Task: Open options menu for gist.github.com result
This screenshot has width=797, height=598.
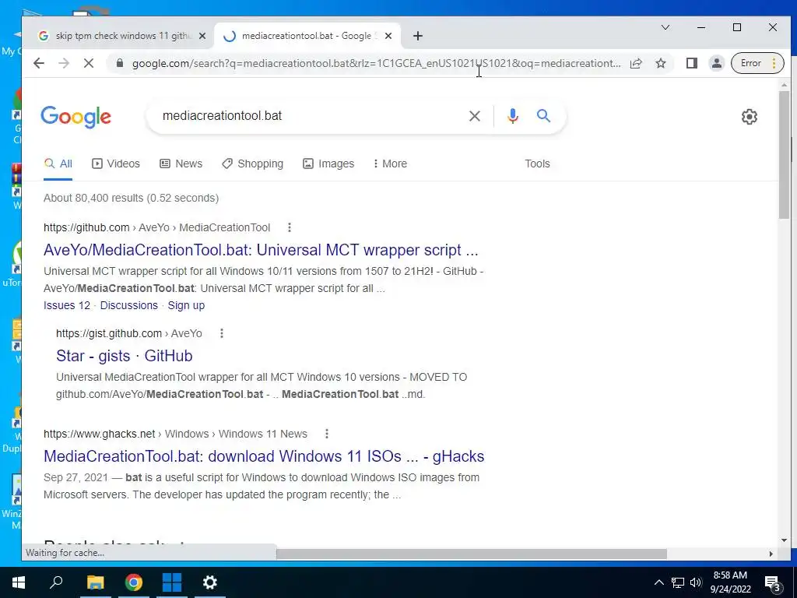Action: pos(222,333)
